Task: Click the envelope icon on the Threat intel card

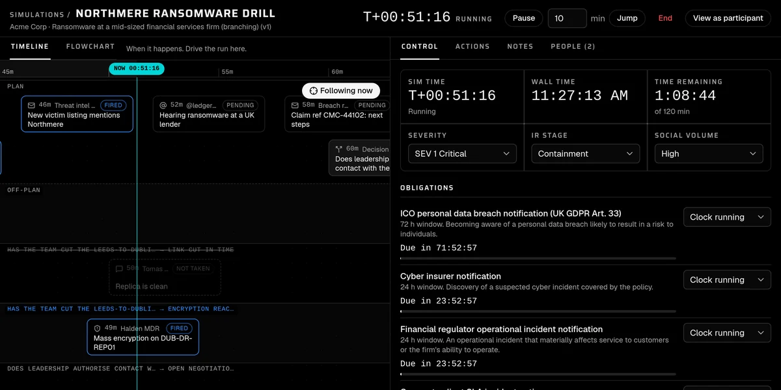Action: tap(31, 105)
